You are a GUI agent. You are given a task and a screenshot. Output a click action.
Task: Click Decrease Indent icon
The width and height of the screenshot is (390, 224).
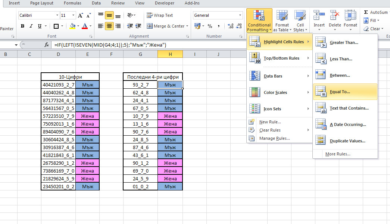coord(130,26)
